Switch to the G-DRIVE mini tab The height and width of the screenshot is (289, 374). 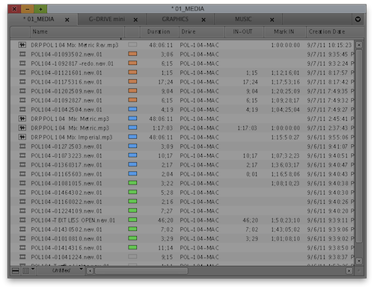107,19
